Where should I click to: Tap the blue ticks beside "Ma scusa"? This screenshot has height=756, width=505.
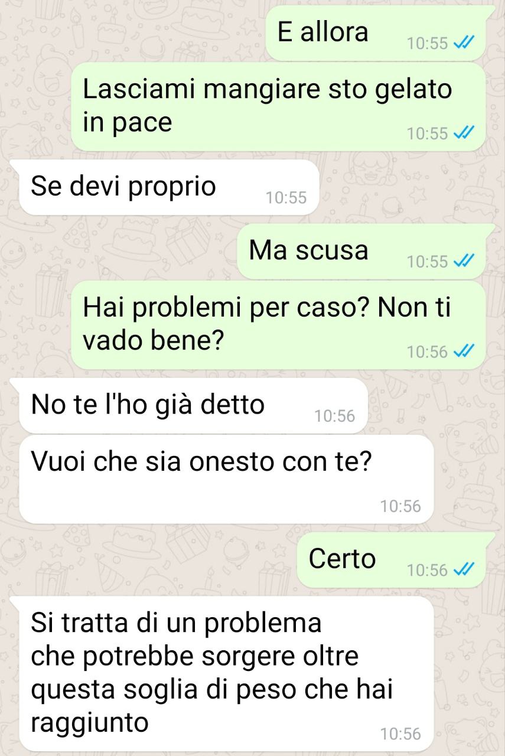[x=461, y=261]
